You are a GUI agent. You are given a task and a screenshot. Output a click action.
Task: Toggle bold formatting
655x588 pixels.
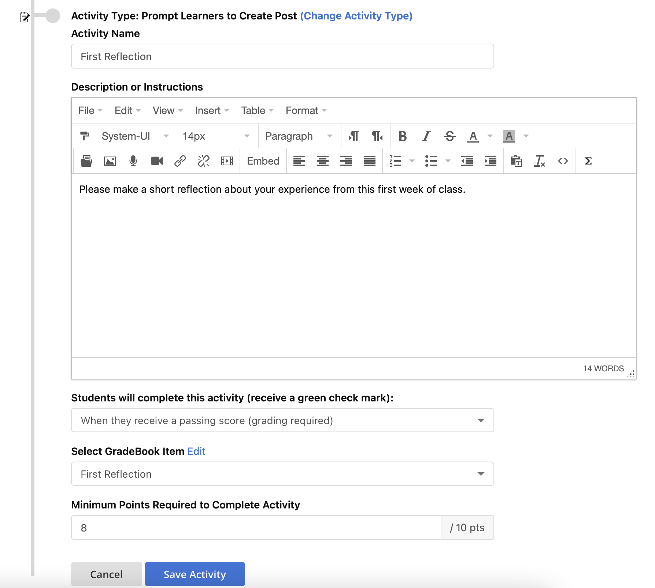tap(403, 136)
